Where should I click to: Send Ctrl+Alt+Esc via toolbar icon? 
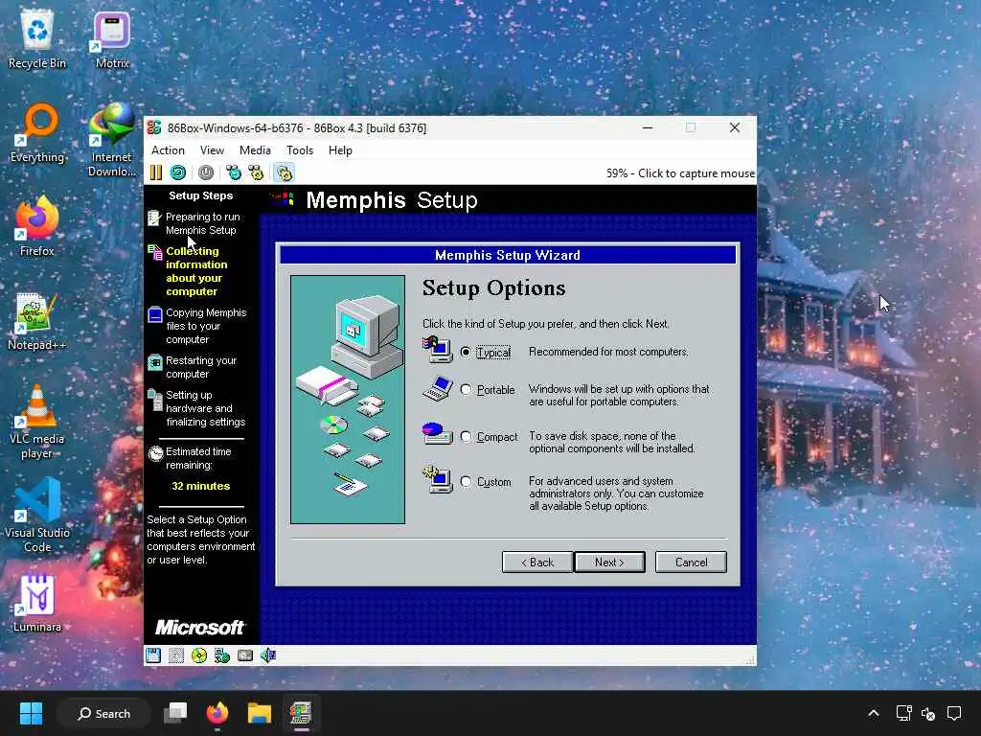256,172
